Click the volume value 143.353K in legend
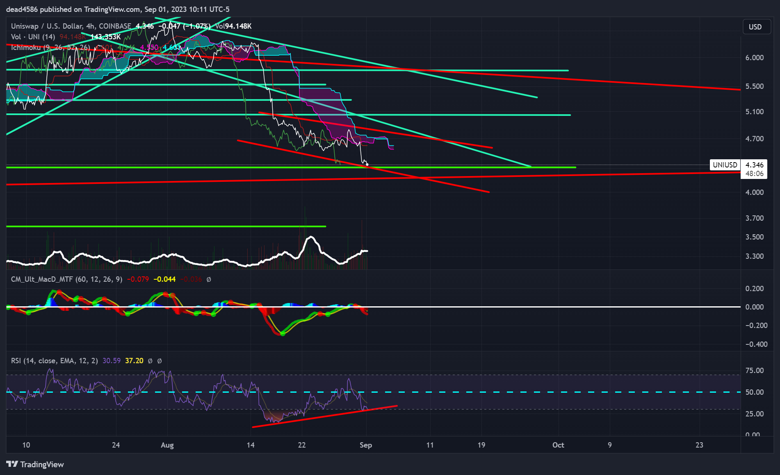The image size is (780, 475). tap(105, 37)
